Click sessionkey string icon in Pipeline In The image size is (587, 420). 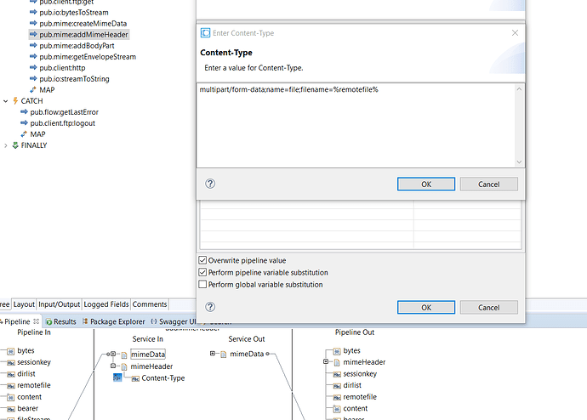pos(11,362)
